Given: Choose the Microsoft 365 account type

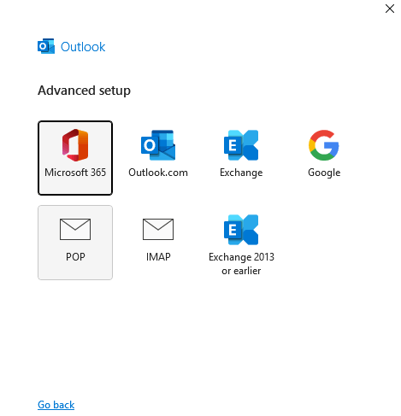Looking at the screenshot, I should pos(75,158).
